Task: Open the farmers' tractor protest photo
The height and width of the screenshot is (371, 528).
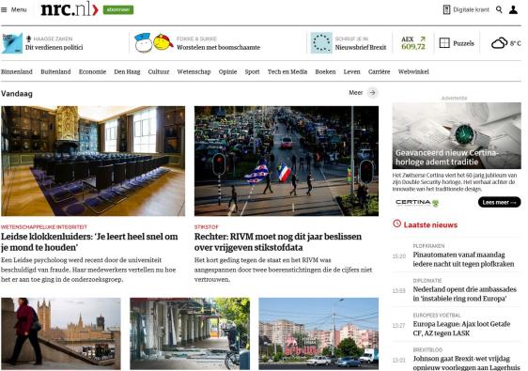Action: click(287, 161)
